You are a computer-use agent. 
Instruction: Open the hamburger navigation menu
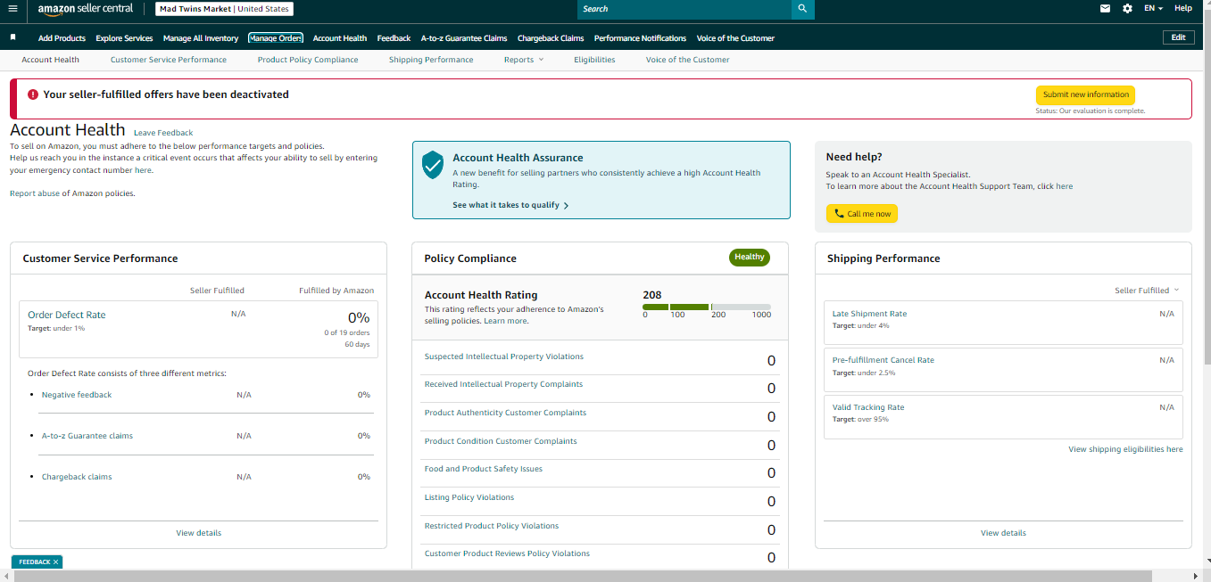pos(12,8)
